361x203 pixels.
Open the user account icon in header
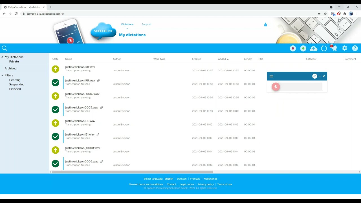[x=265, y=25]
